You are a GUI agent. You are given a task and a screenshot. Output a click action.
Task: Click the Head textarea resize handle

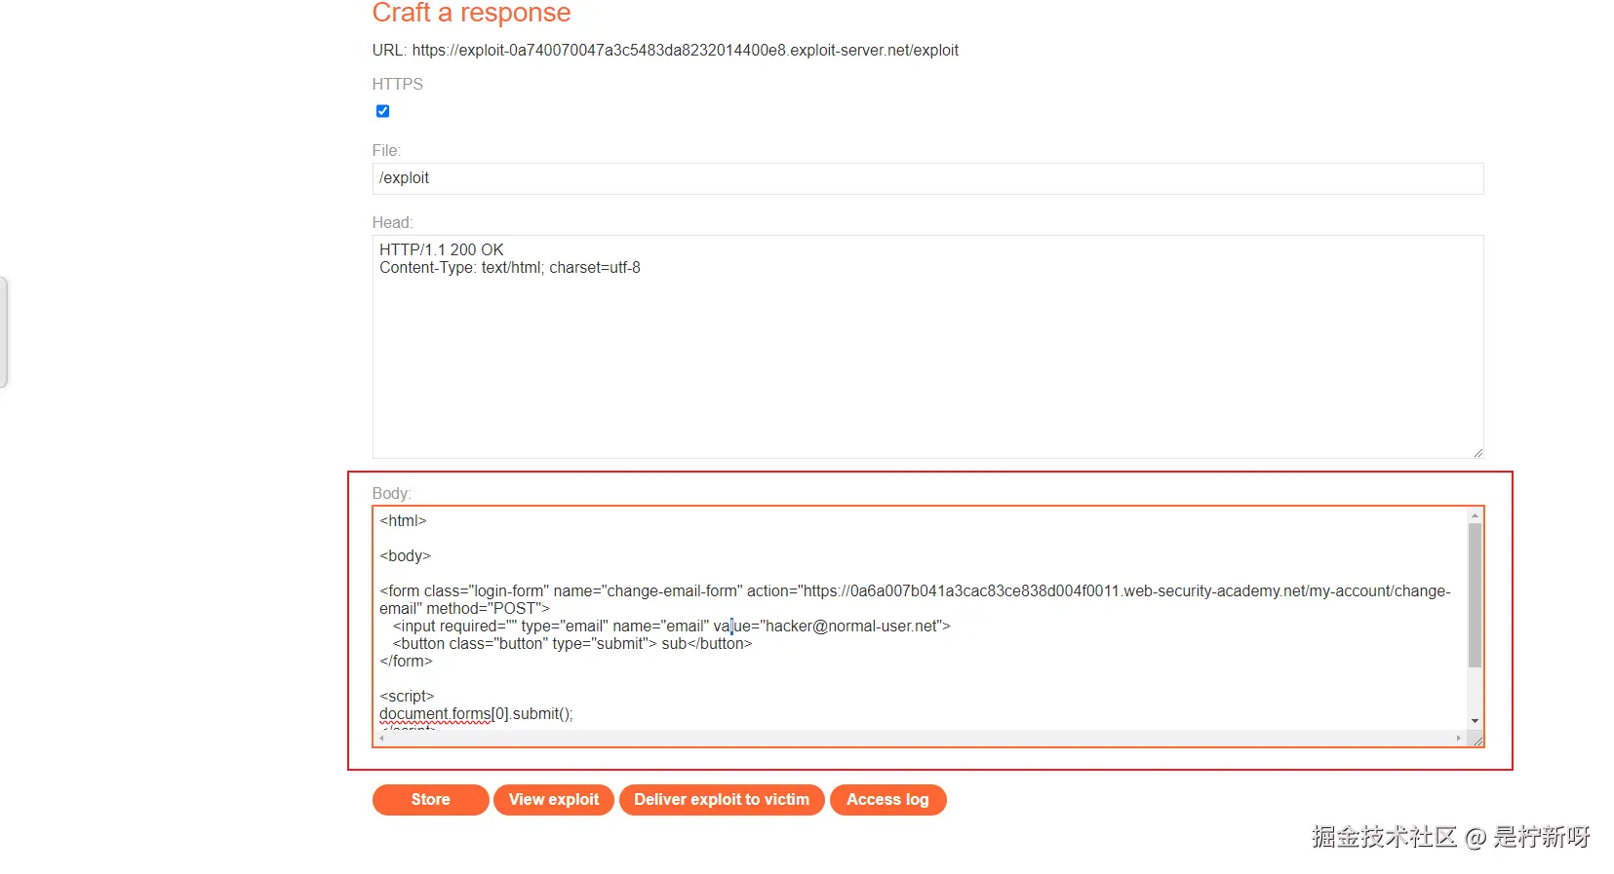[x=1477, y=452]
